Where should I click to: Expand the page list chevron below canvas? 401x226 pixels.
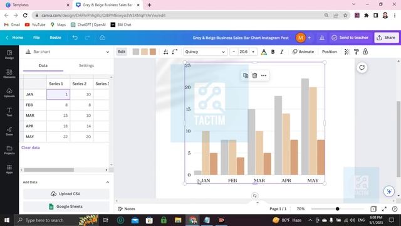point(258,202)
